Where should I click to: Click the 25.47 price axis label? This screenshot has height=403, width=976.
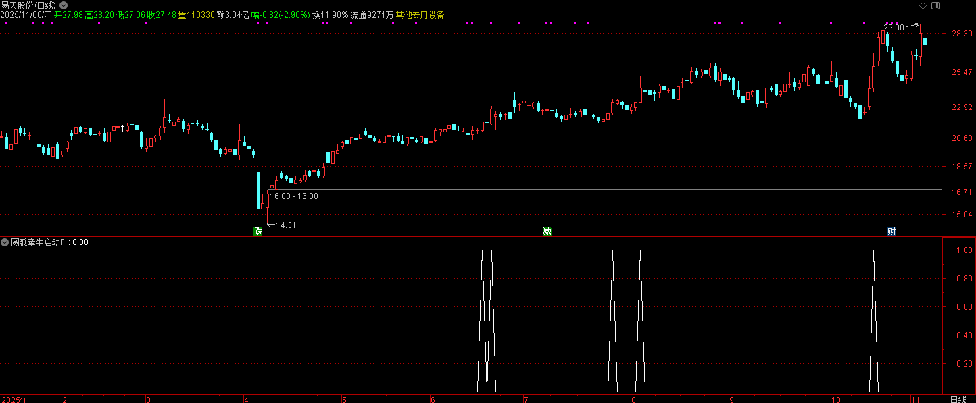[x=962, y=72]
